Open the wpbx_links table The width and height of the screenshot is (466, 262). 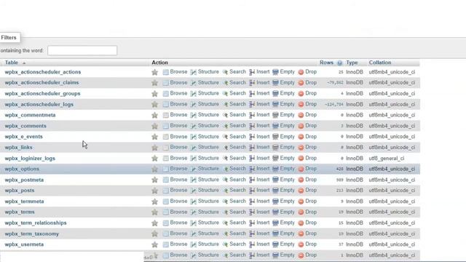(x=18, y=147)
